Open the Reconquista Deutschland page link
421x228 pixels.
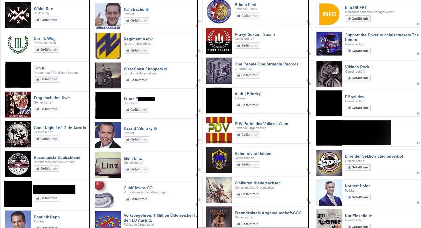coord(57,157)
